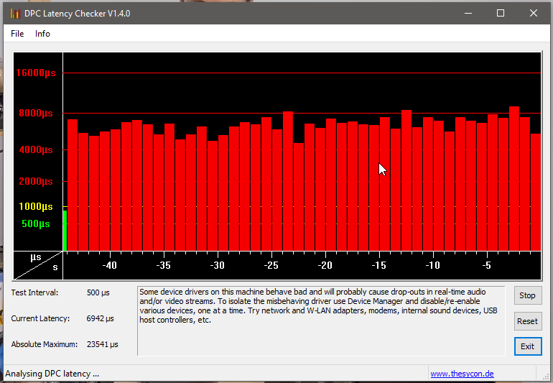Click the -30 time axis label
The image size is (553, 383).
tap(217, 265)
